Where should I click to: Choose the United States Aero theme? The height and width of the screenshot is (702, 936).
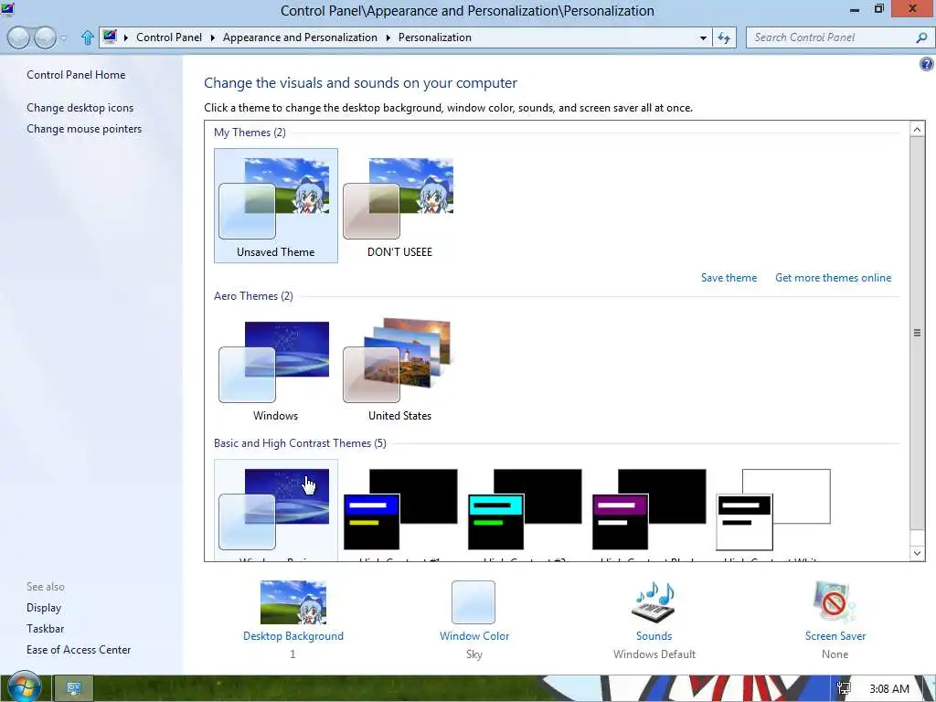click(x=399, y=369)
